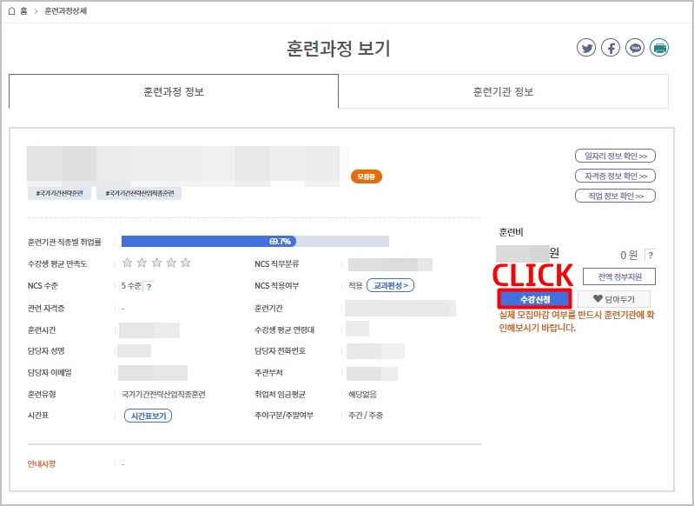Open 직업 정보 확인 link
Screen dimensions: 694x506
[615, 196]
